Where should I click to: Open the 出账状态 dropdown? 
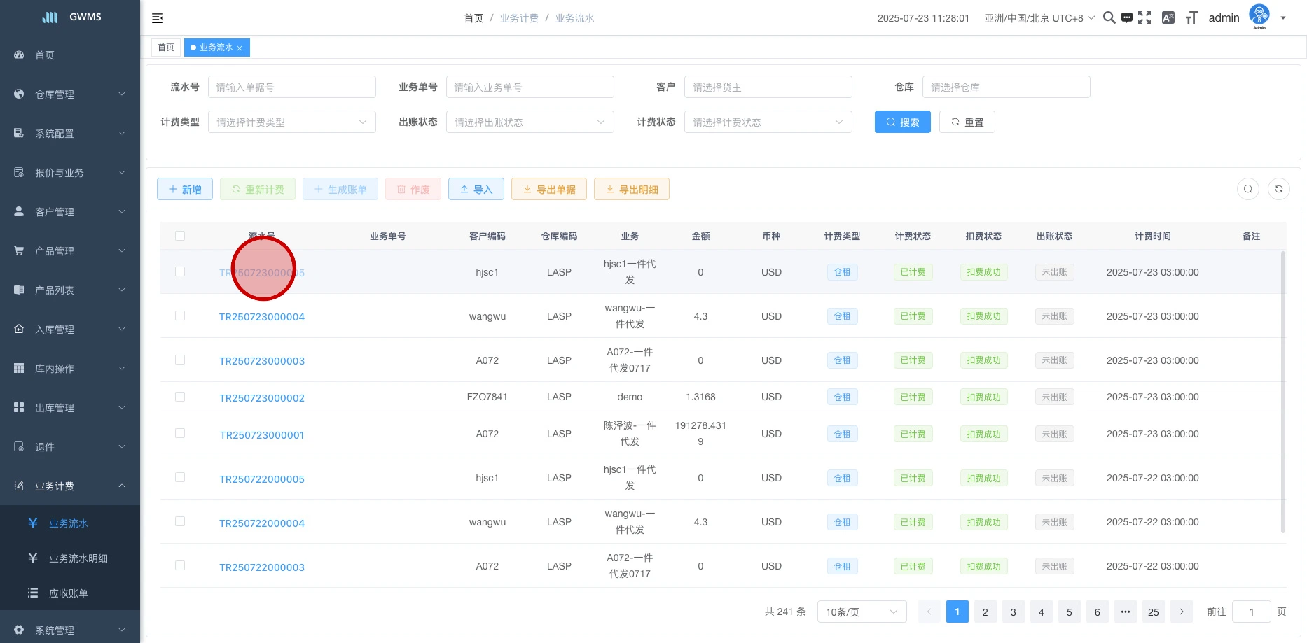pyautogui.click(x=530, y=122)
